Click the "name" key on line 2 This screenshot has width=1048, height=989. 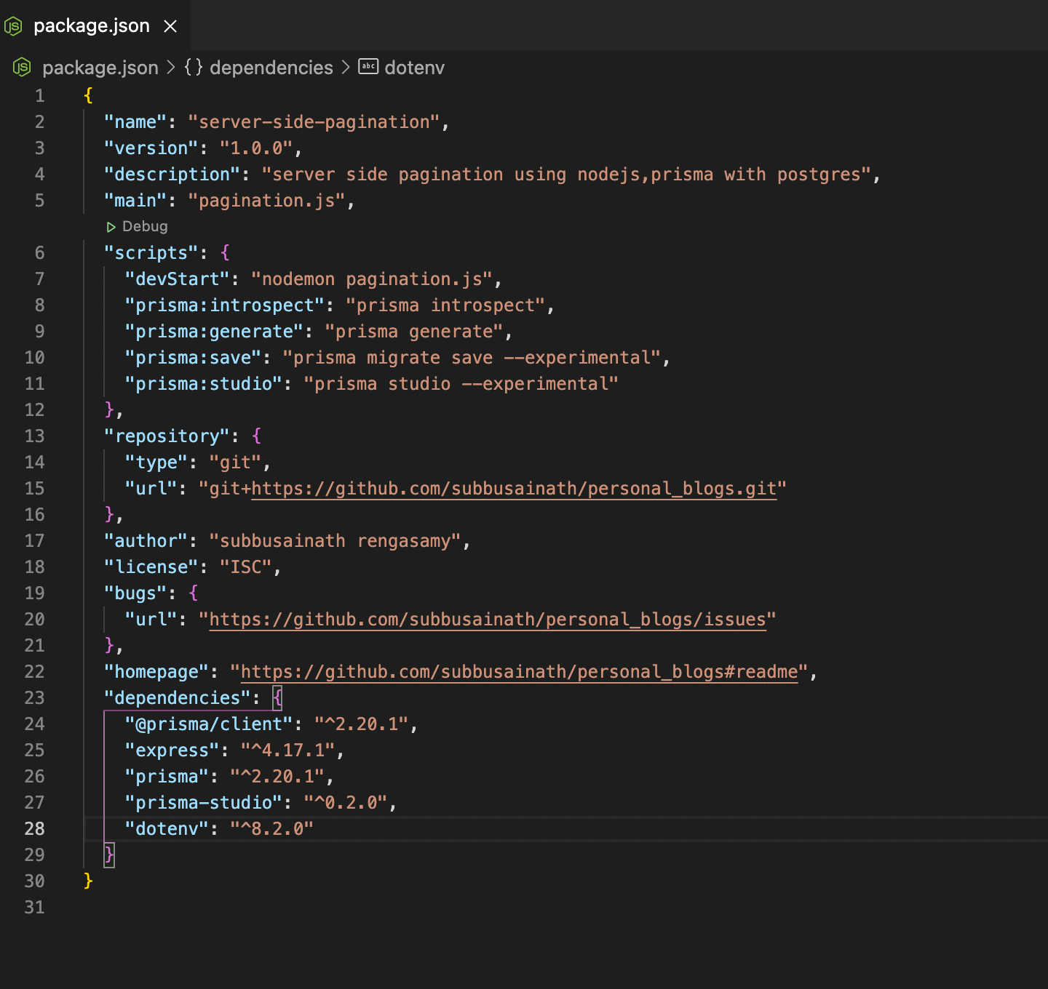point(135,121)
